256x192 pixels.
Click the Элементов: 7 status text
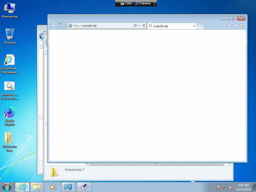74,170
